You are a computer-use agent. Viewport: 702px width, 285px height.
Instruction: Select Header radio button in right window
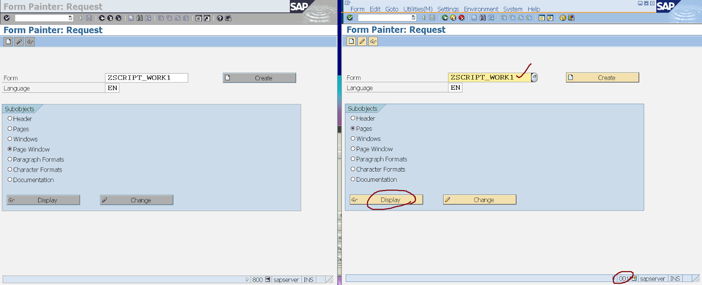click(353, 118)
